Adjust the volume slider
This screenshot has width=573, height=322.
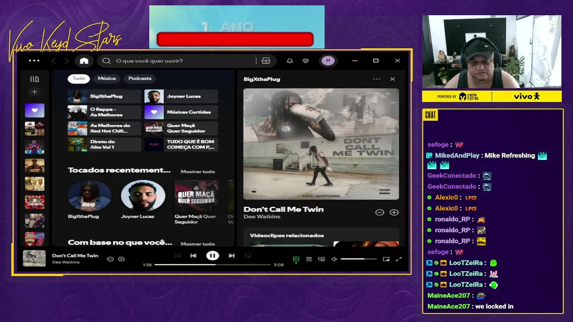pos(359,259)
